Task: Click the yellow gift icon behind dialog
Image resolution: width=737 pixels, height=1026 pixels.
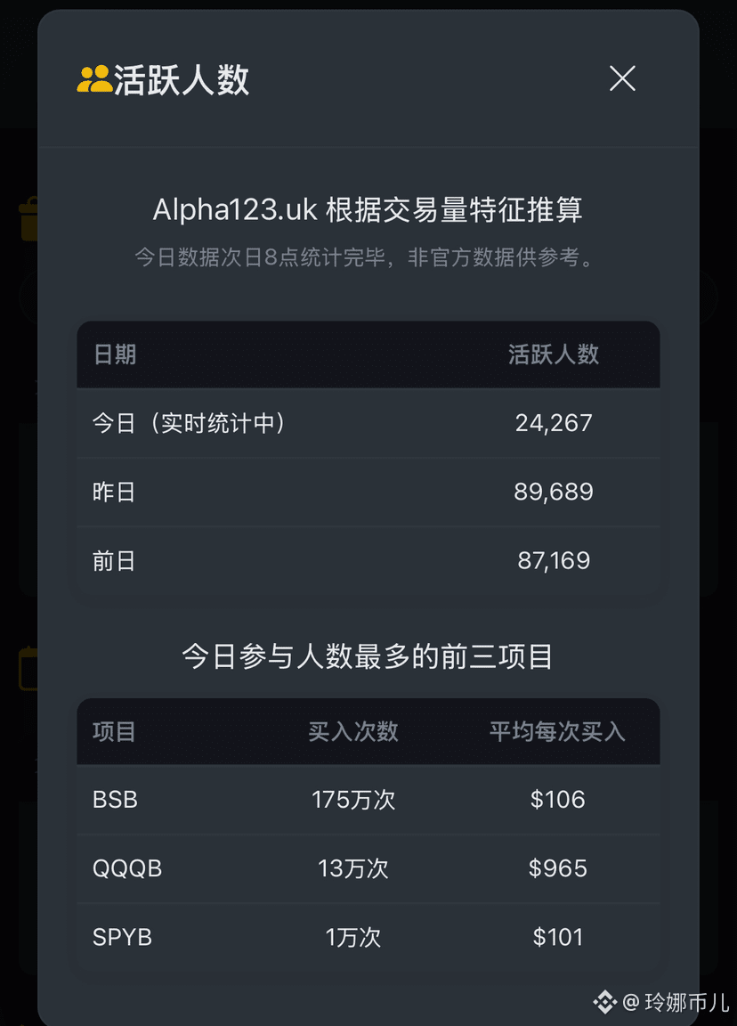Action: pyautogui.click(x=28, y=219)
